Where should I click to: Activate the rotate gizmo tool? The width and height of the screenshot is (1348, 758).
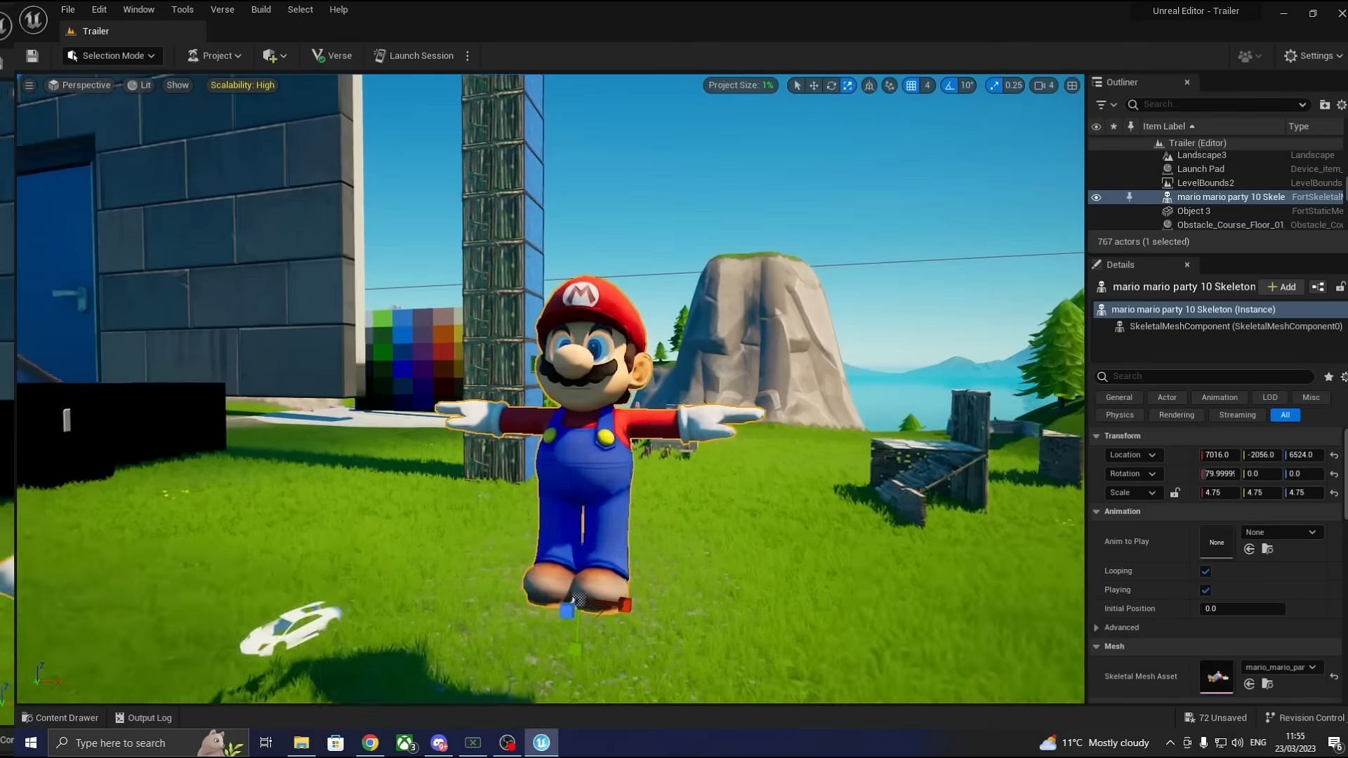pyautogui.click(x=831, y=86)
